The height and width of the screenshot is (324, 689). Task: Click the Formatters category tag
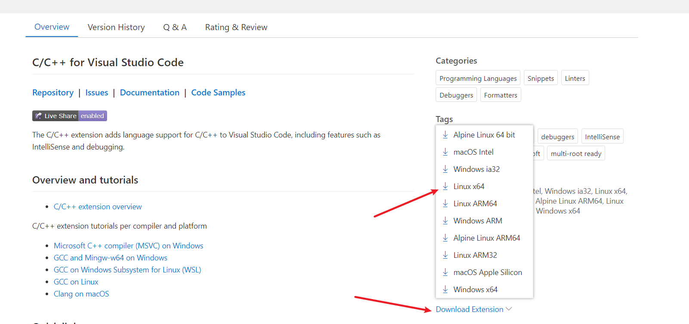[501, 95]
